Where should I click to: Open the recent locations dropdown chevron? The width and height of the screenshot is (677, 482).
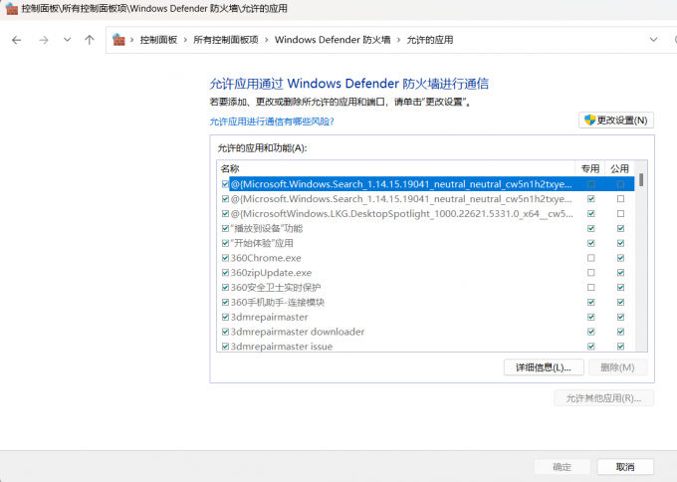coord(67,40)
